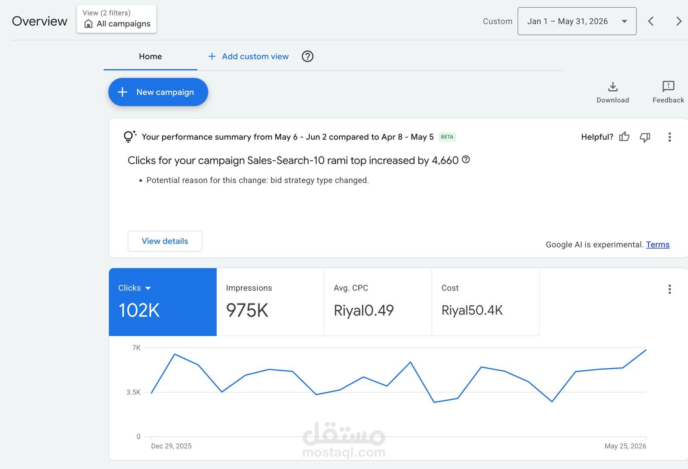Click the home icon in All campaigns view
688x469 pixels.
[x=88, y=24]
